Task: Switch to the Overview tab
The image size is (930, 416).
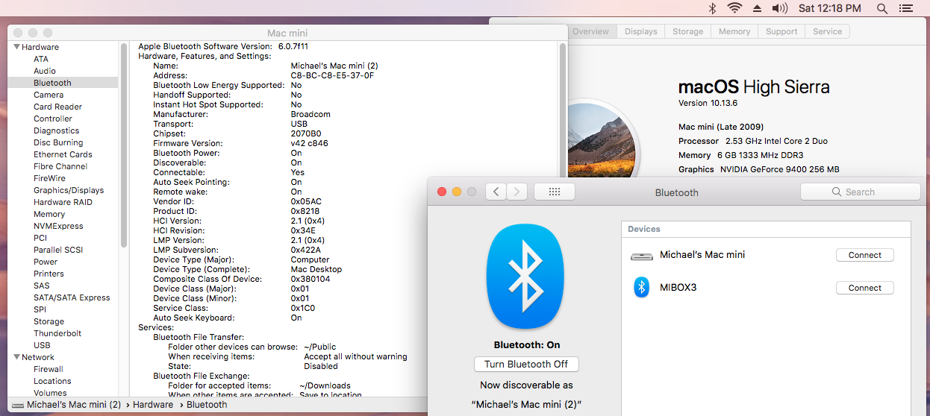Action: tap(590, 31)
